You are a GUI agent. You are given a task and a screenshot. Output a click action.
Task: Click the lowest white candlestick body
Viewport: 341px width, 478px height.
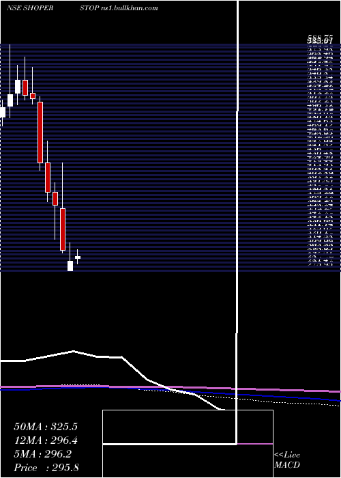click(70, 266)
